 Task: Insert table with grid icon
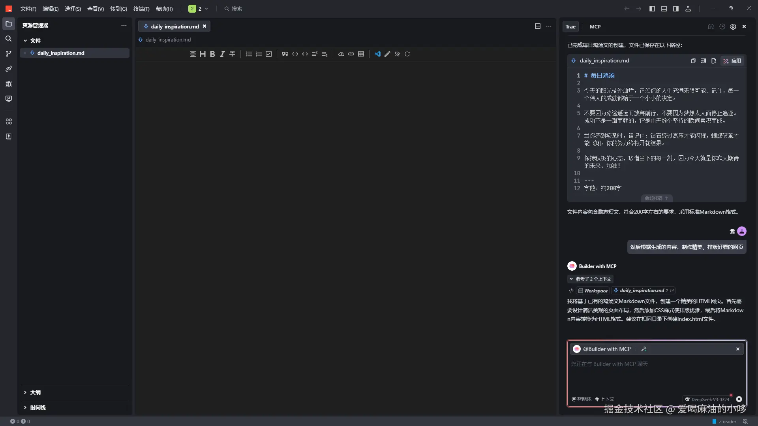(x=361, y=54)
